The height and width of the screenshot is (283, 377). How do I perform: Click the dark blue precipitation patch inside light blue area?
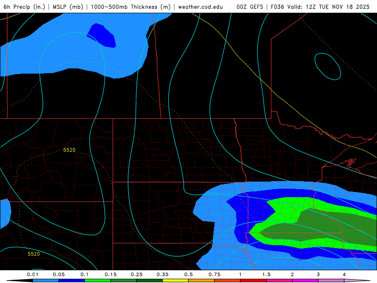102,35
